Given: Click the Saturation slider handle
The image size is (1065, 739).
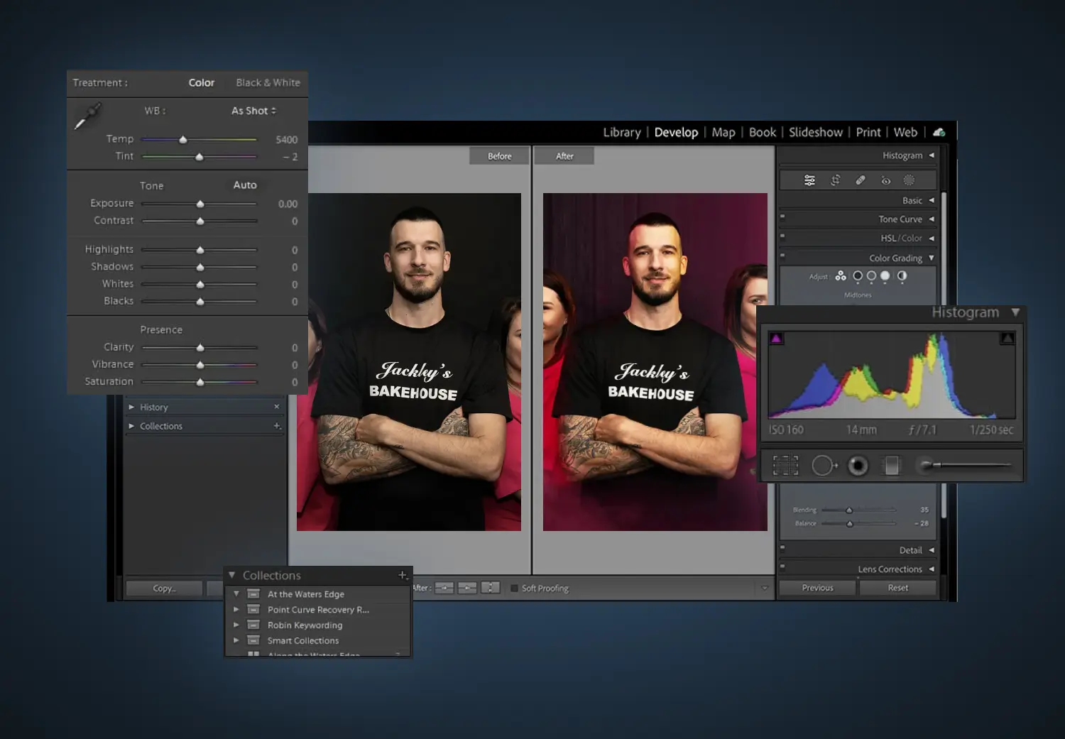Looking at the screenshot, I should tap(200, 382).
